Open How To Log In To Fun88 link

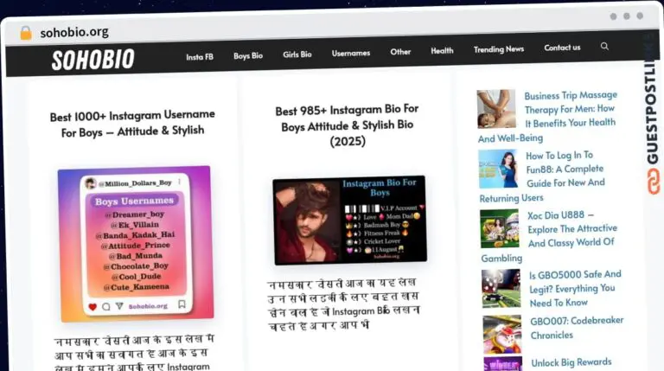coord(565,170)
